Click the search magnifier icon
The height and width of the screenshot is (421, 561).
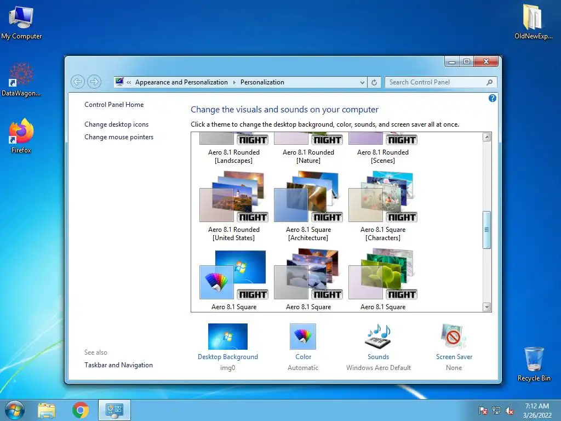[x=489, y=82]
